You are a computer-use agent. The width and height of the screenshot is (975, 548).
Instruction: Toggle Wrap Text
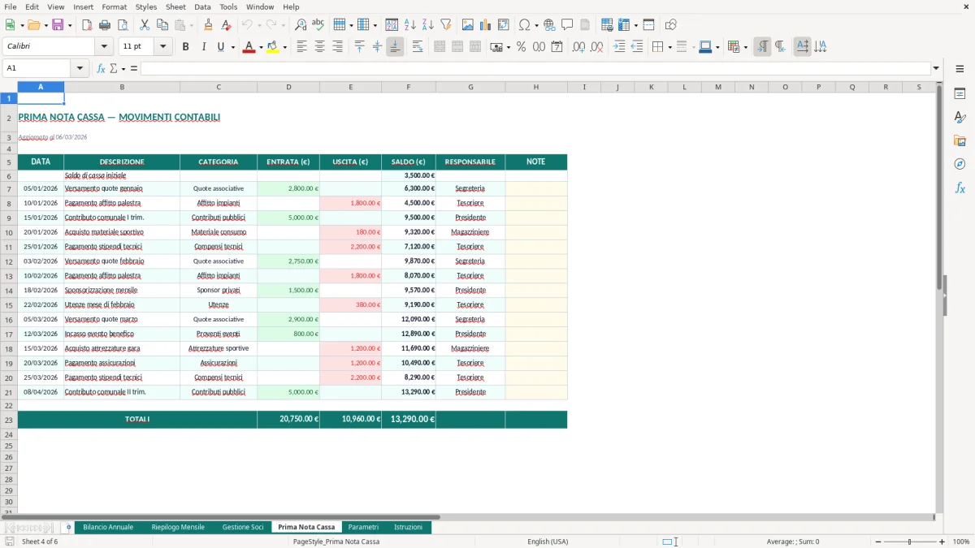tap(418, 47)
